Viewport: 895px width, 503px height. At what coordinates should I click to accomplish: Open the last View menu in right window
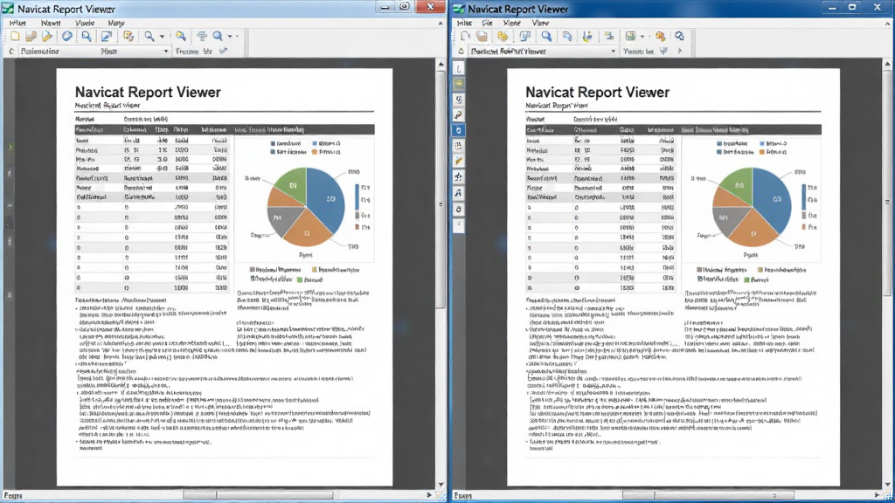(x=540, y=23)
